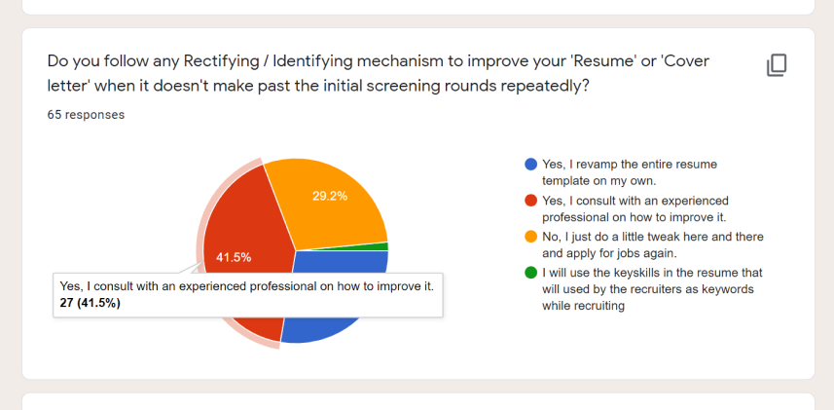
Task: Click the tooltip showing 27 (41.5%)
Action: click(248, 295)
